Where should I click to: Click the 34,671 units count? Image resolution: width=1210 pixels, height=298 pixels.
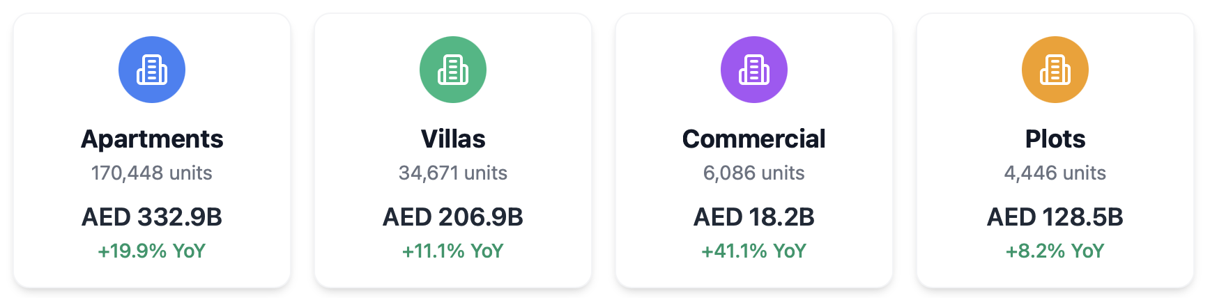click(x=453, y=173)
